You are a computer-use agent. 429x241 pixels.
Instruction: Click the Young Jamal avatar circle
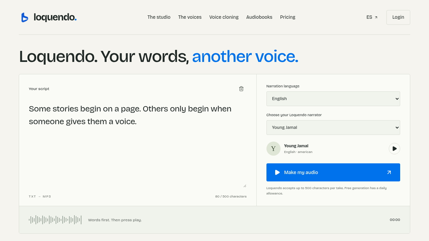273,149
